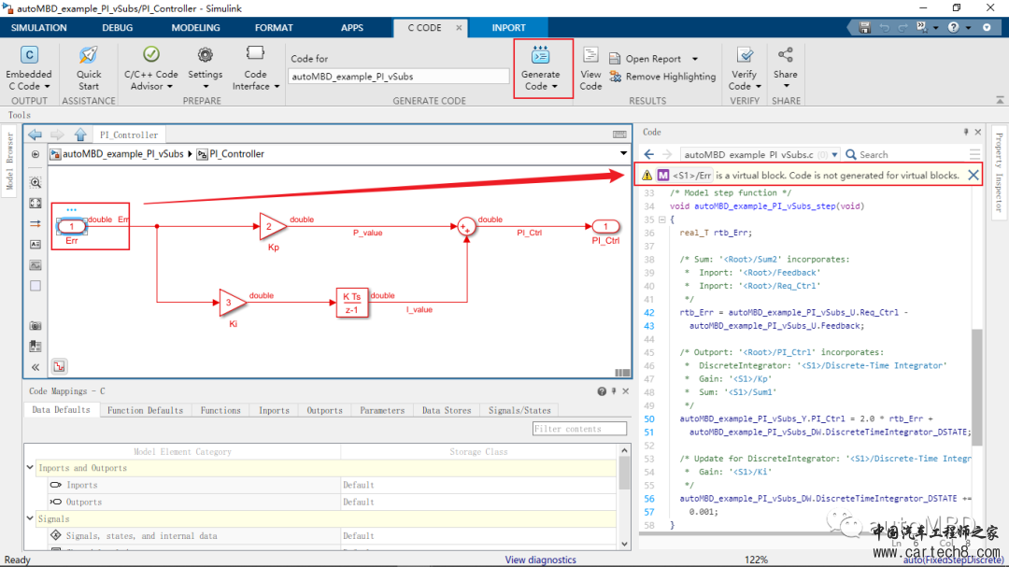This screenshot has height=567, width=1009.
Task: Take a screenshot using the palette camera
Action: 36,326
